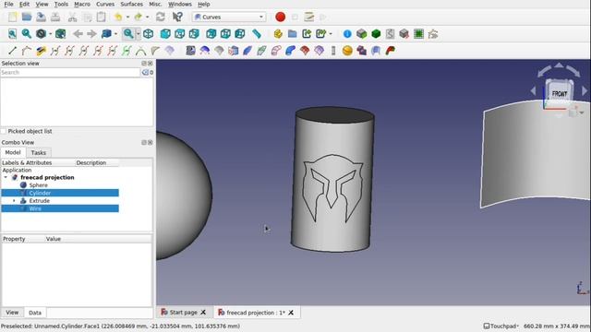Click the Save document icon
This screenshot has width=591, height=332.
(x=41, y=17)
